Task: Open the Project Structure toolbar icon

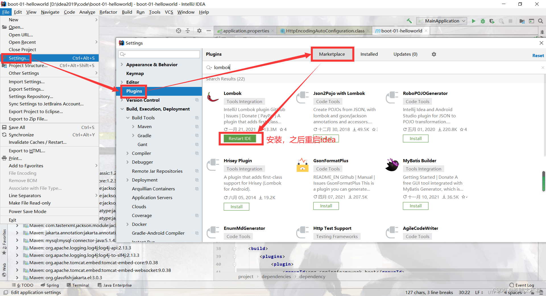Action: tap(522, 21)
